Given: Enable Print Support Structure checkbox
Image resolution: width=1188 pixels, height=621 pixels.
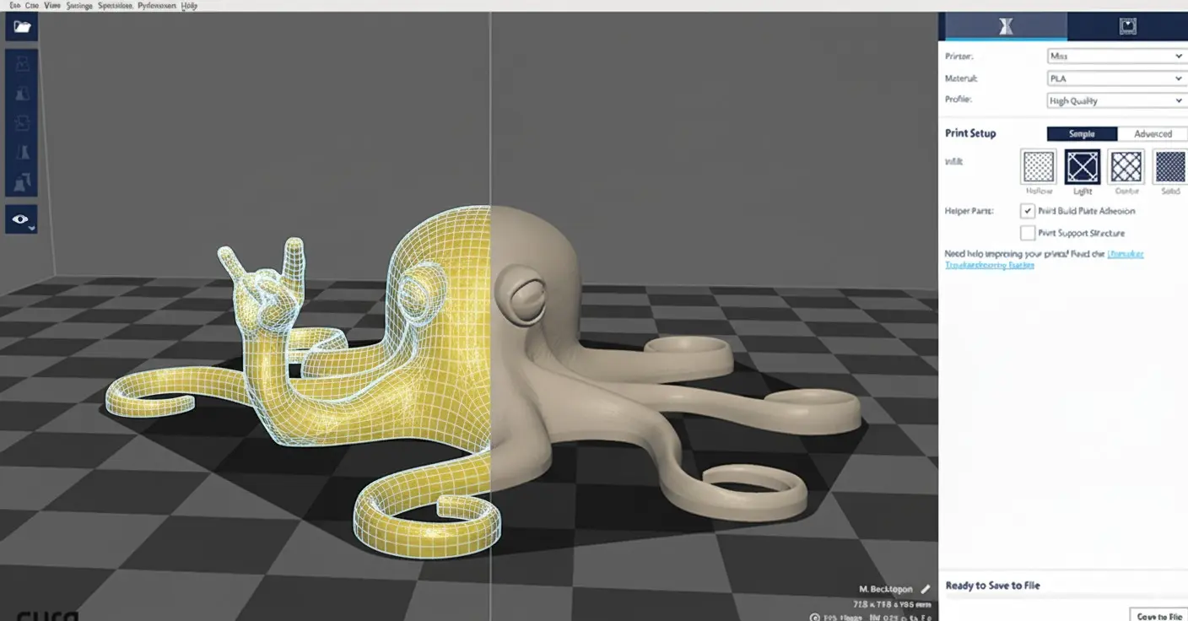Looking at the screenshot, I should [x=1028, y=233].
